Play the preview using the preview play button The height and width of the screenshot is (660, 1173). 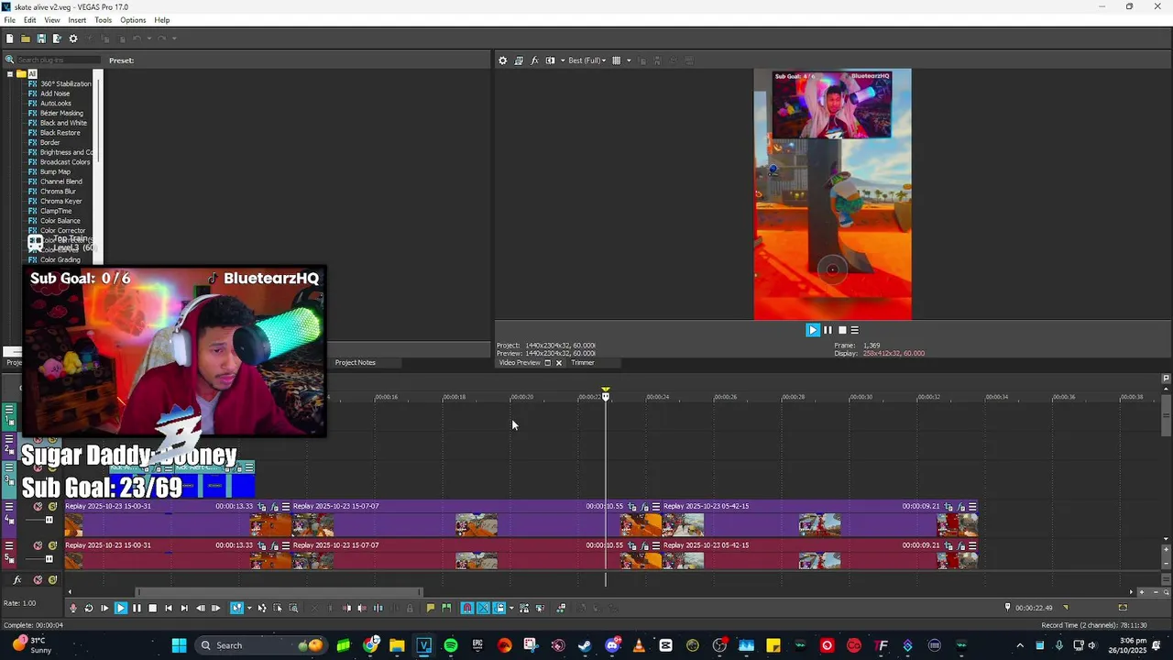[813, 330]
